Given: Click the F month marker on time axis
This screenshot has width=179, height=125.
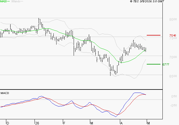Looking at the screenshot, I should click(x=64, y=123).
